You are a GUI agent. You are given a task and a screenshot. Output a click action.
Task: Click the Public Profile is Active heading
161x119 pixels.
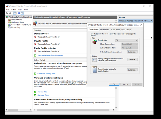pyautogui.click(x=45, y=48)
